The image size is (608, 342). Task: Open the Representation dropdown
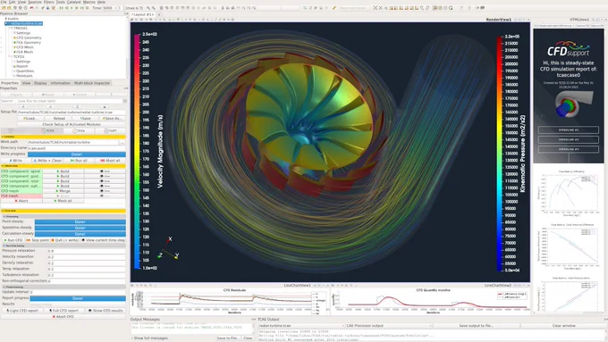point(353,8)
